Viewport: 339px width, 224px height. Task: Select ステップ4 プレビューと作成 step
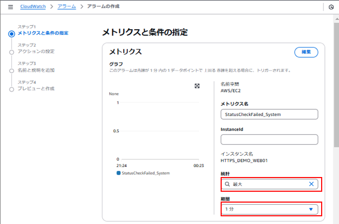point(36,89)
